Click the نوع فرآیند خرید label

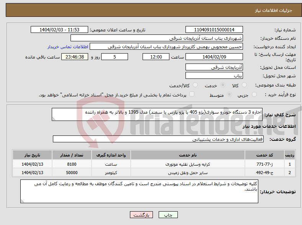tap(280, 95)
